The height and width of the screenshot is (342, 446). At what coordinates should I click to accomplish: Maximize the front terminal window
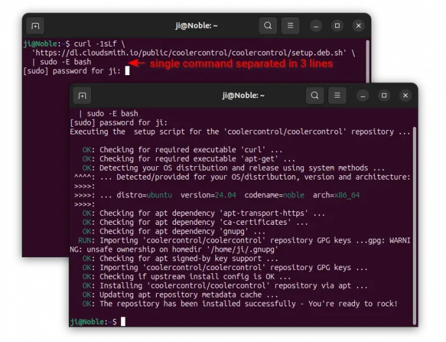(384, 96)
